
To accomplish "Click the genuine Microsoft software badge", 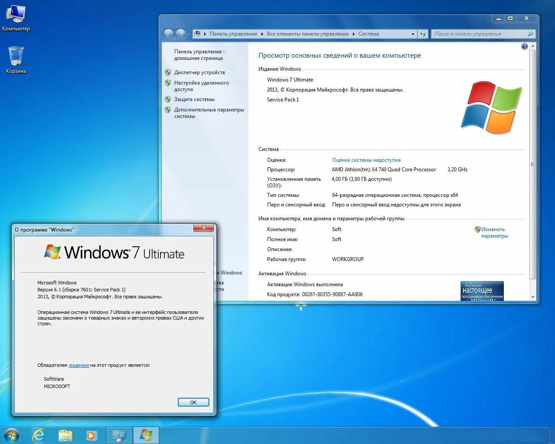I will coord(482,291).
